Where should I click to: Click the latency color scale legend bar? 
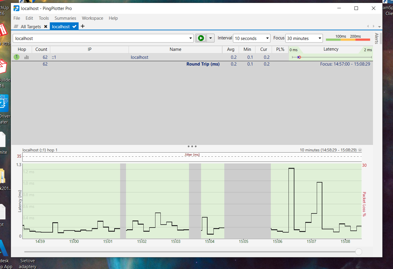pyautogui.click(x=348, y=39)
